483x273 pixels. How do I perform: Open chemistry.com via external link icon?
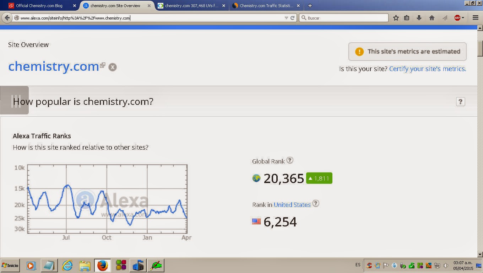tap(103, 65)
